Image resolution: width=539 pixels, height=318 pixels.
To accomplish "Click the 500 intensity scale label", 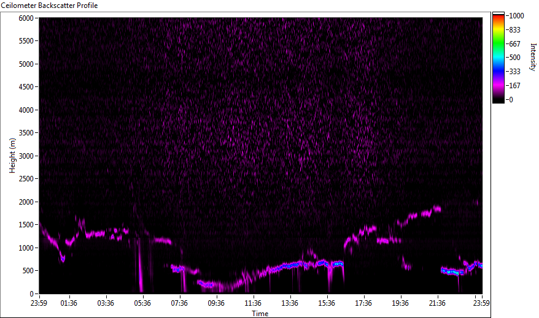I will click(515, 58).
